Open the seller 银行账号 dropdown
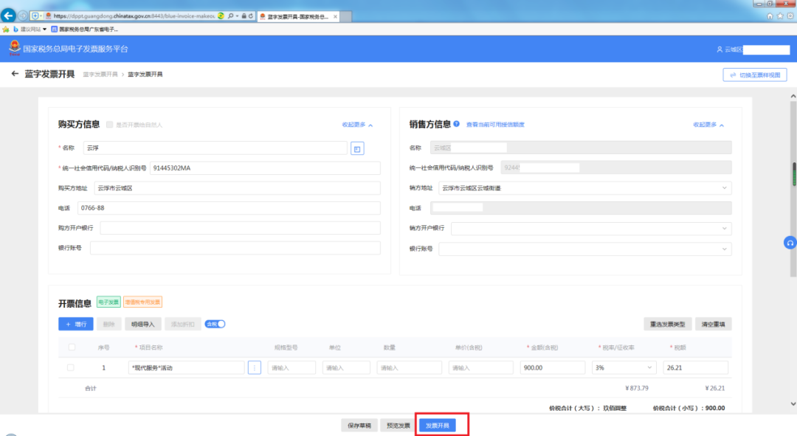 585,249
